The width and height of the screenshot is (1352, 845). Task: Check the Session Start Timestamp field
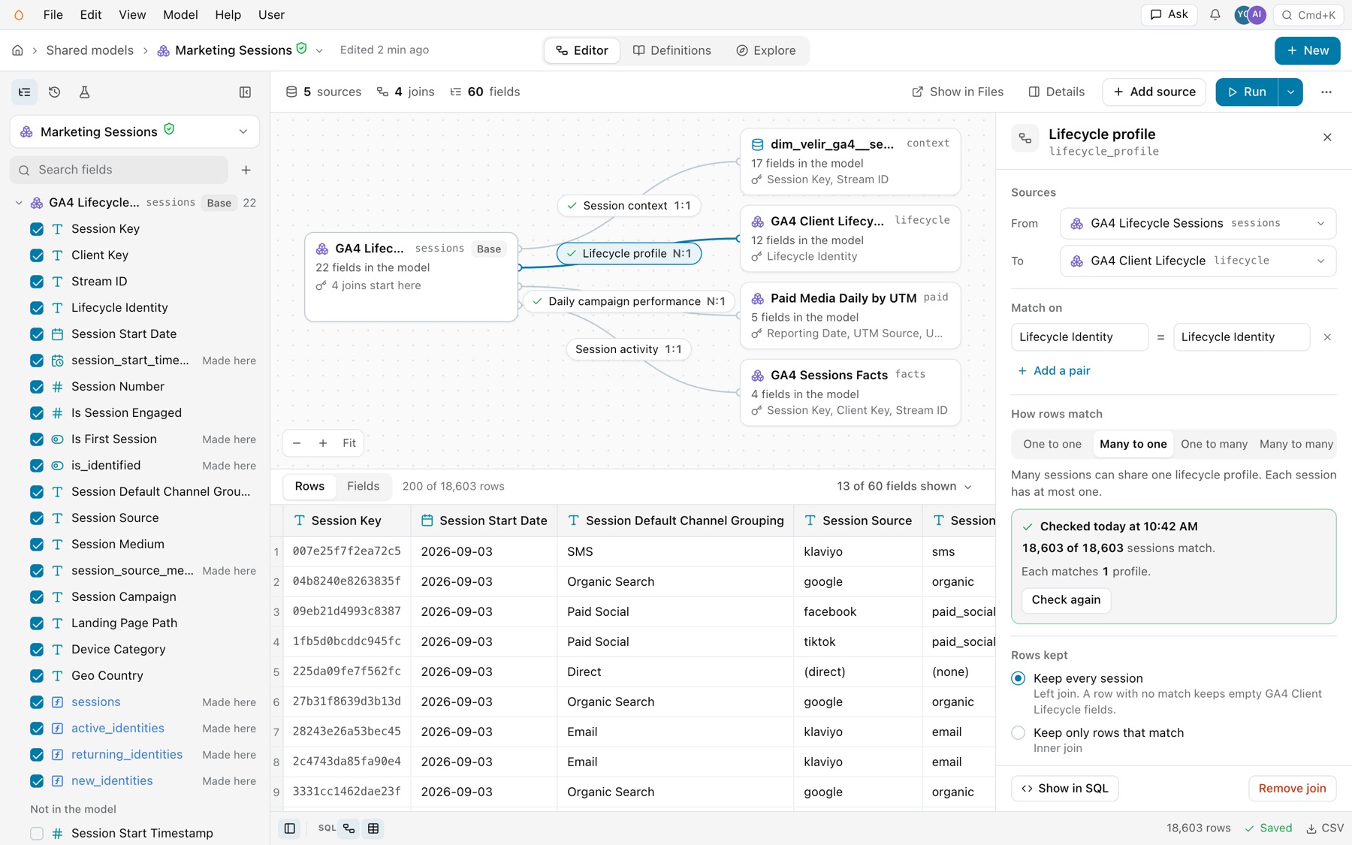click(x=37, y=833)
